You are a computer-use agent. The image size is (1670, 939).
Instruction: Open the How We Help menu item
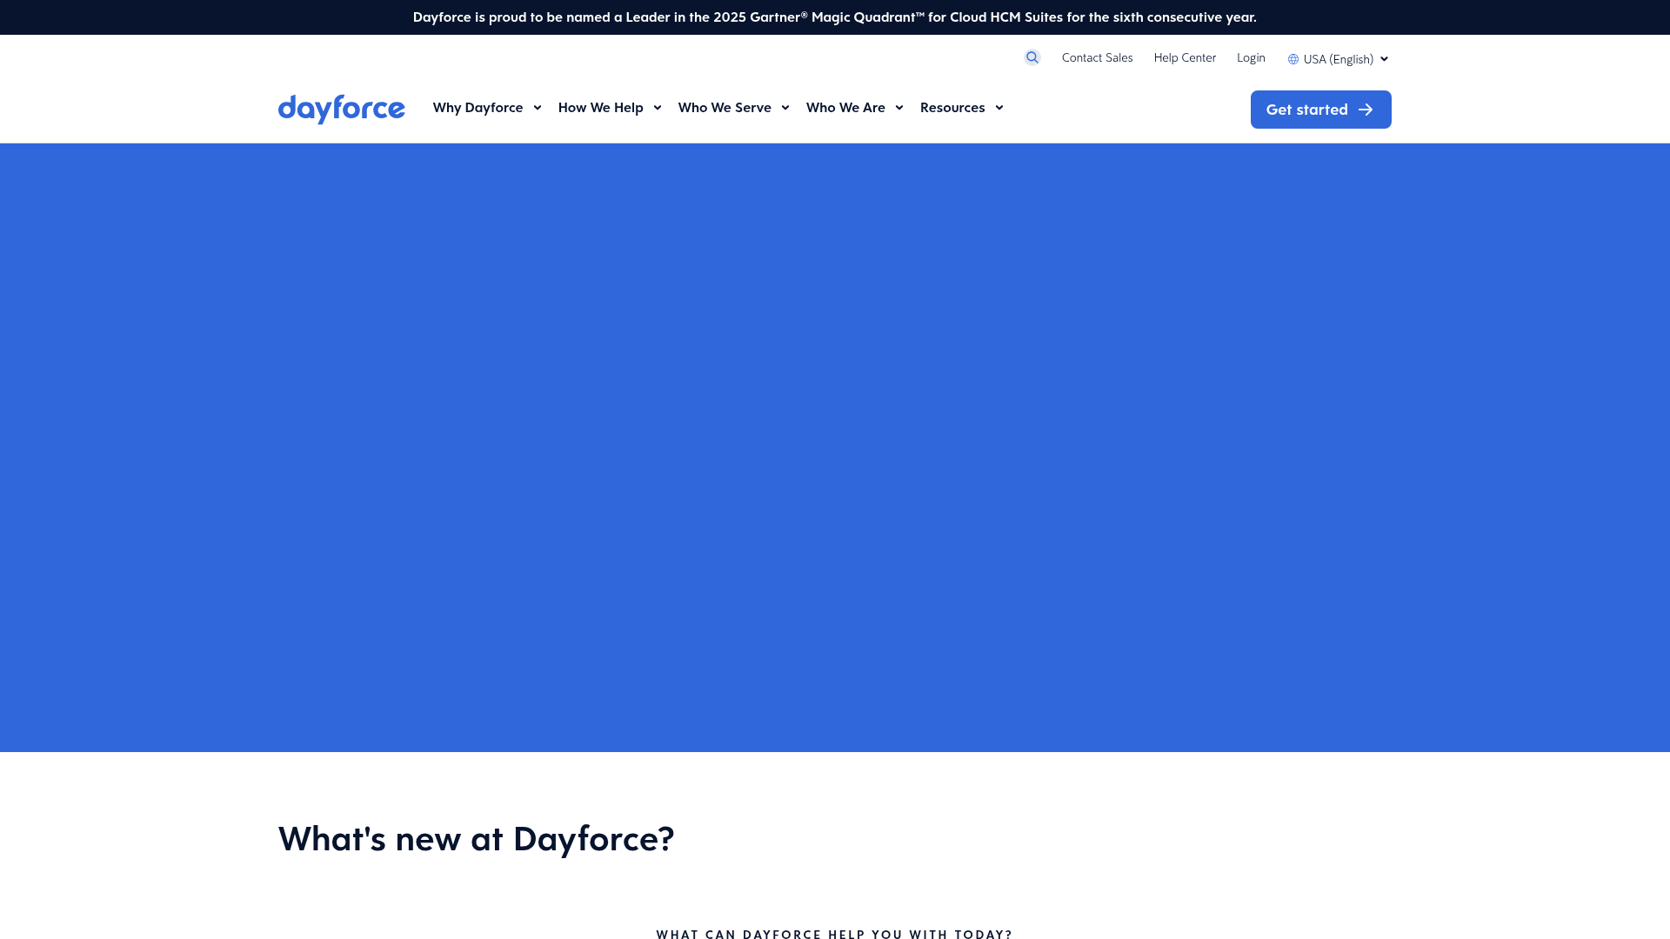coord(601,108)
